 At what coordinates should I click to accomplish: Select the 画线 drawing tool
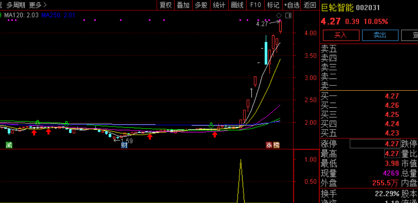click(237, 5)
